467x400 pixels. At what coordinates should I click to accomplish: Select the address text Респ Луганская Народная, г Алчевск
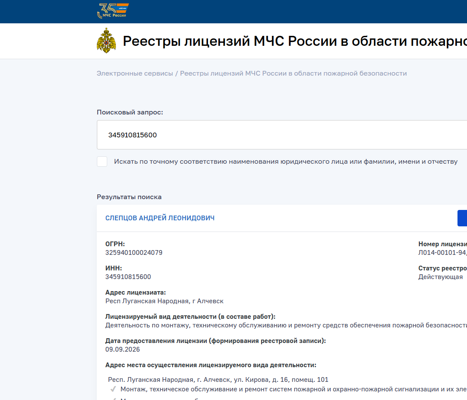click(164, 301)
